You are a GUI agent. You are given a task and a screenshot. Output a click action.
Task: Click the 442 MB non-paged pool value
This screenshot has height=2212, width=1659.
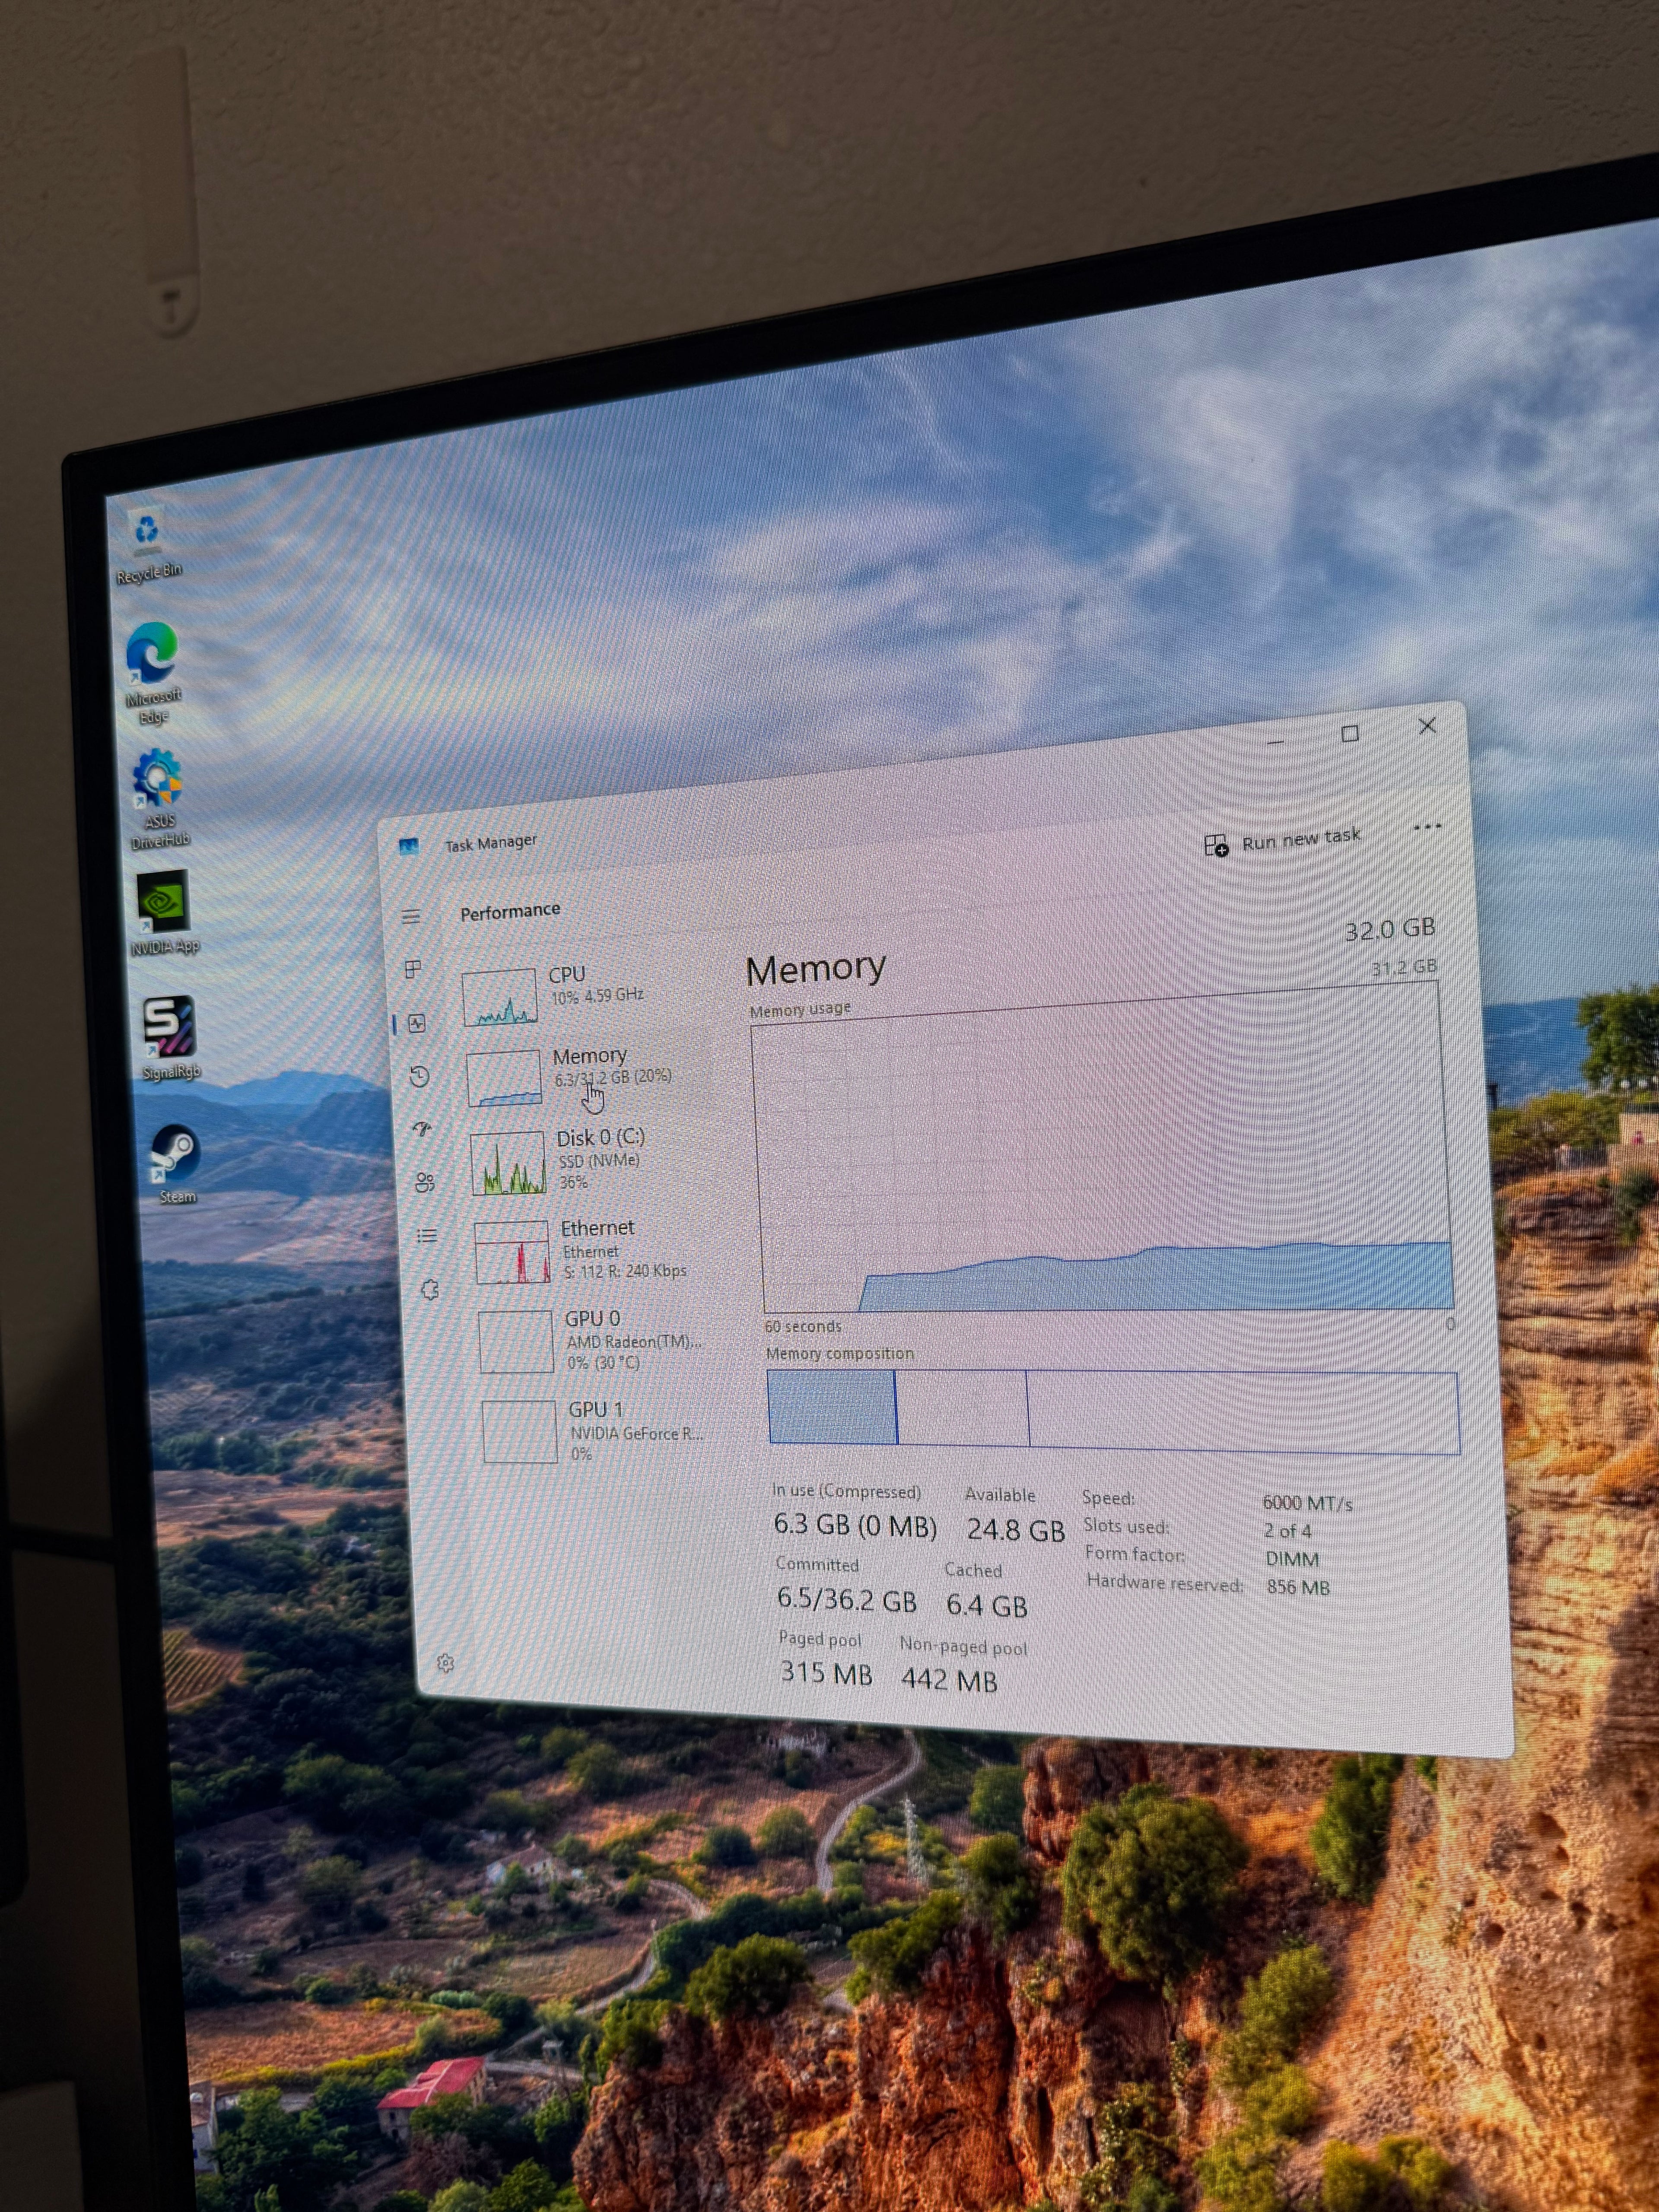click(x=949, y=1680)
